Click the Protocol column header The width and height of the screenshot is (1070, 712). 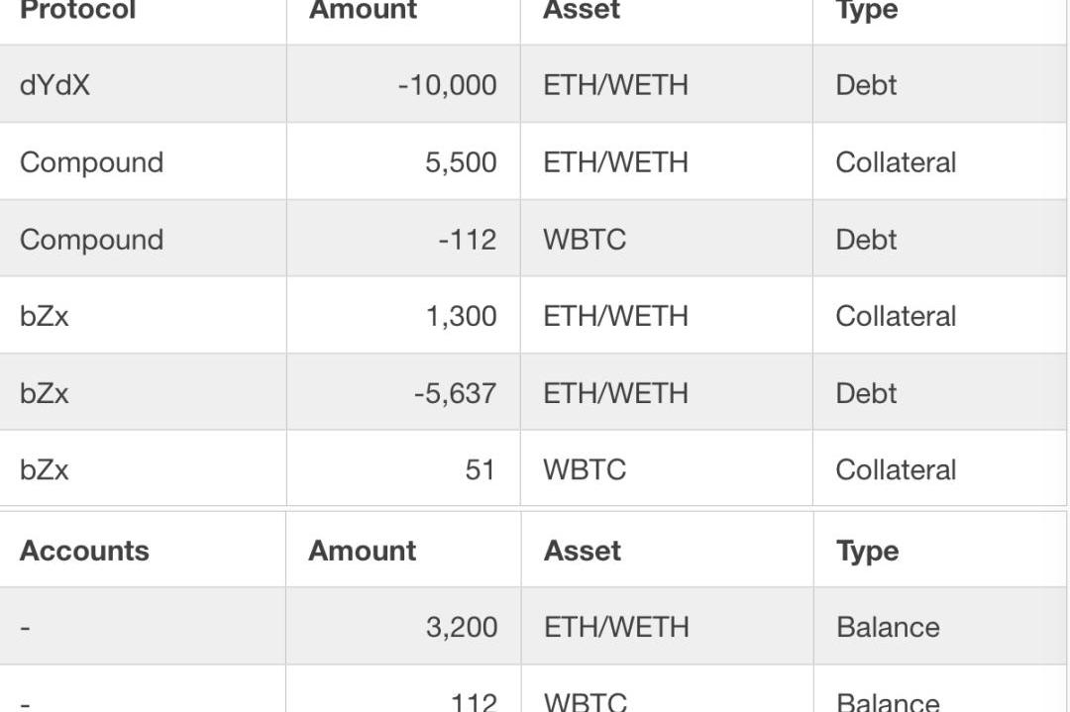pos(78,11)
